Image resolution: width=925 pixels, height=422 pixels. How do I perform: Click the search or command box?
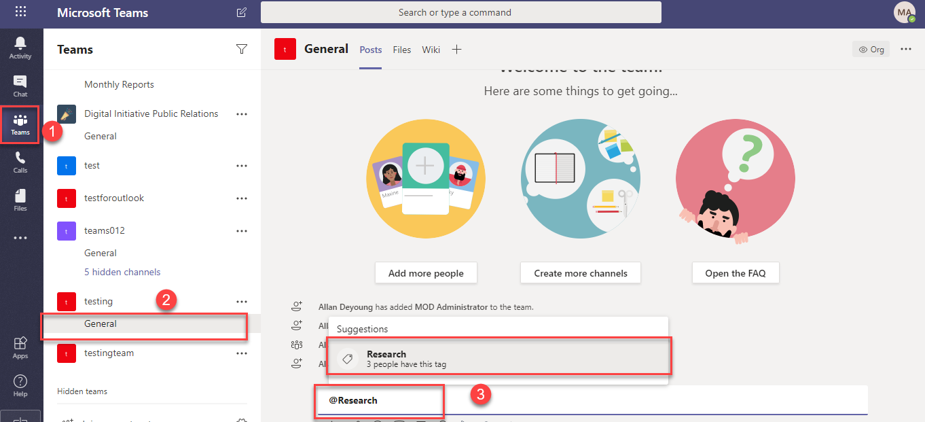pos(460,12)
